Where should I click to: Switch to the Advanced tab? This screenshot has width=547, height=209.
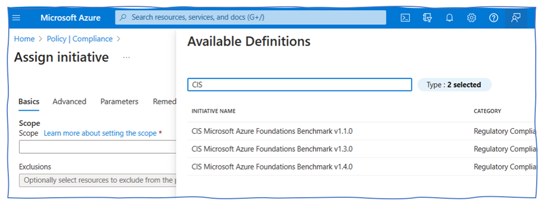[x=69, y=101]
